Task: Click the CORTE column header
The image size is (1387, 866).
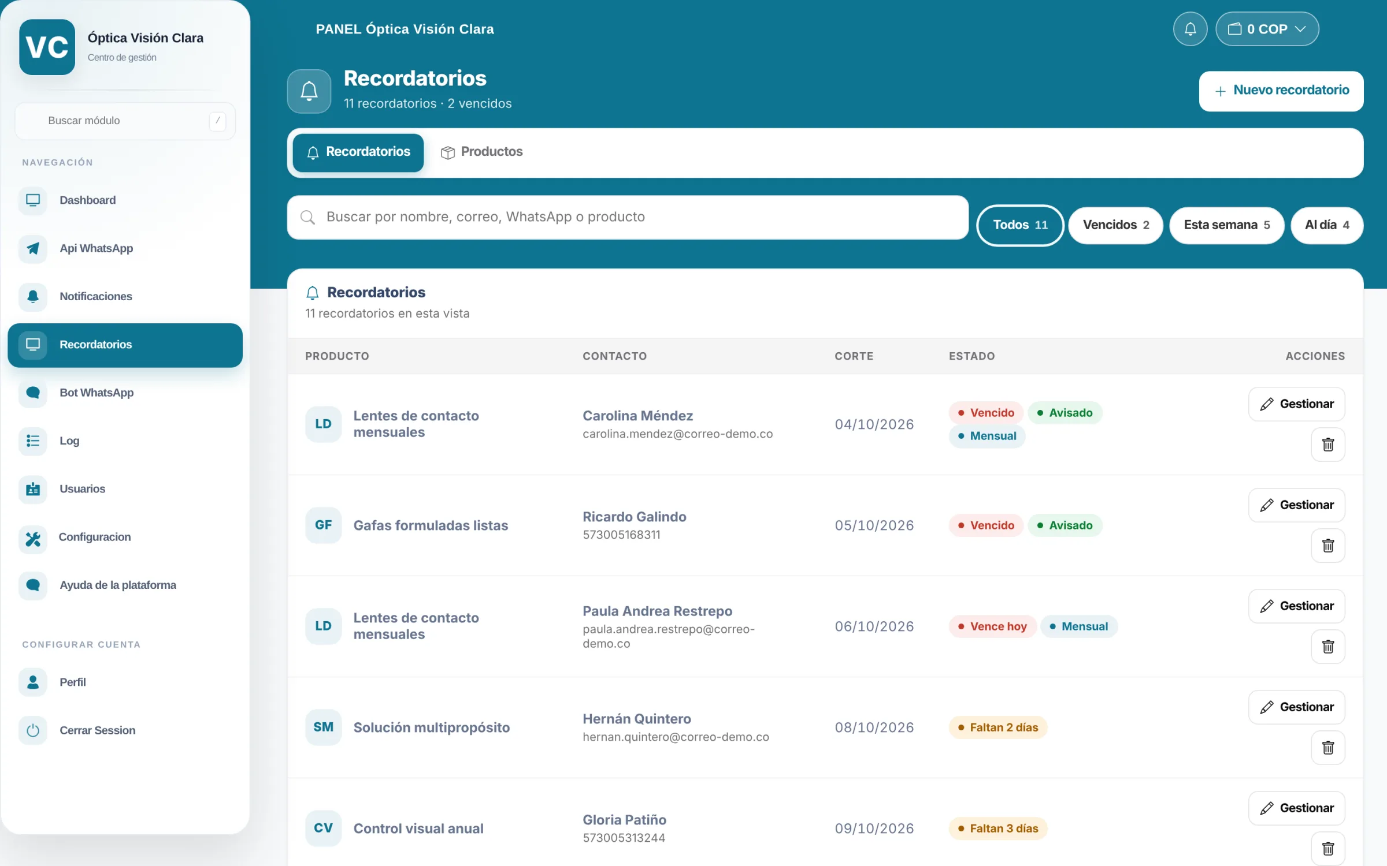Action: click(x=854, y=356)
